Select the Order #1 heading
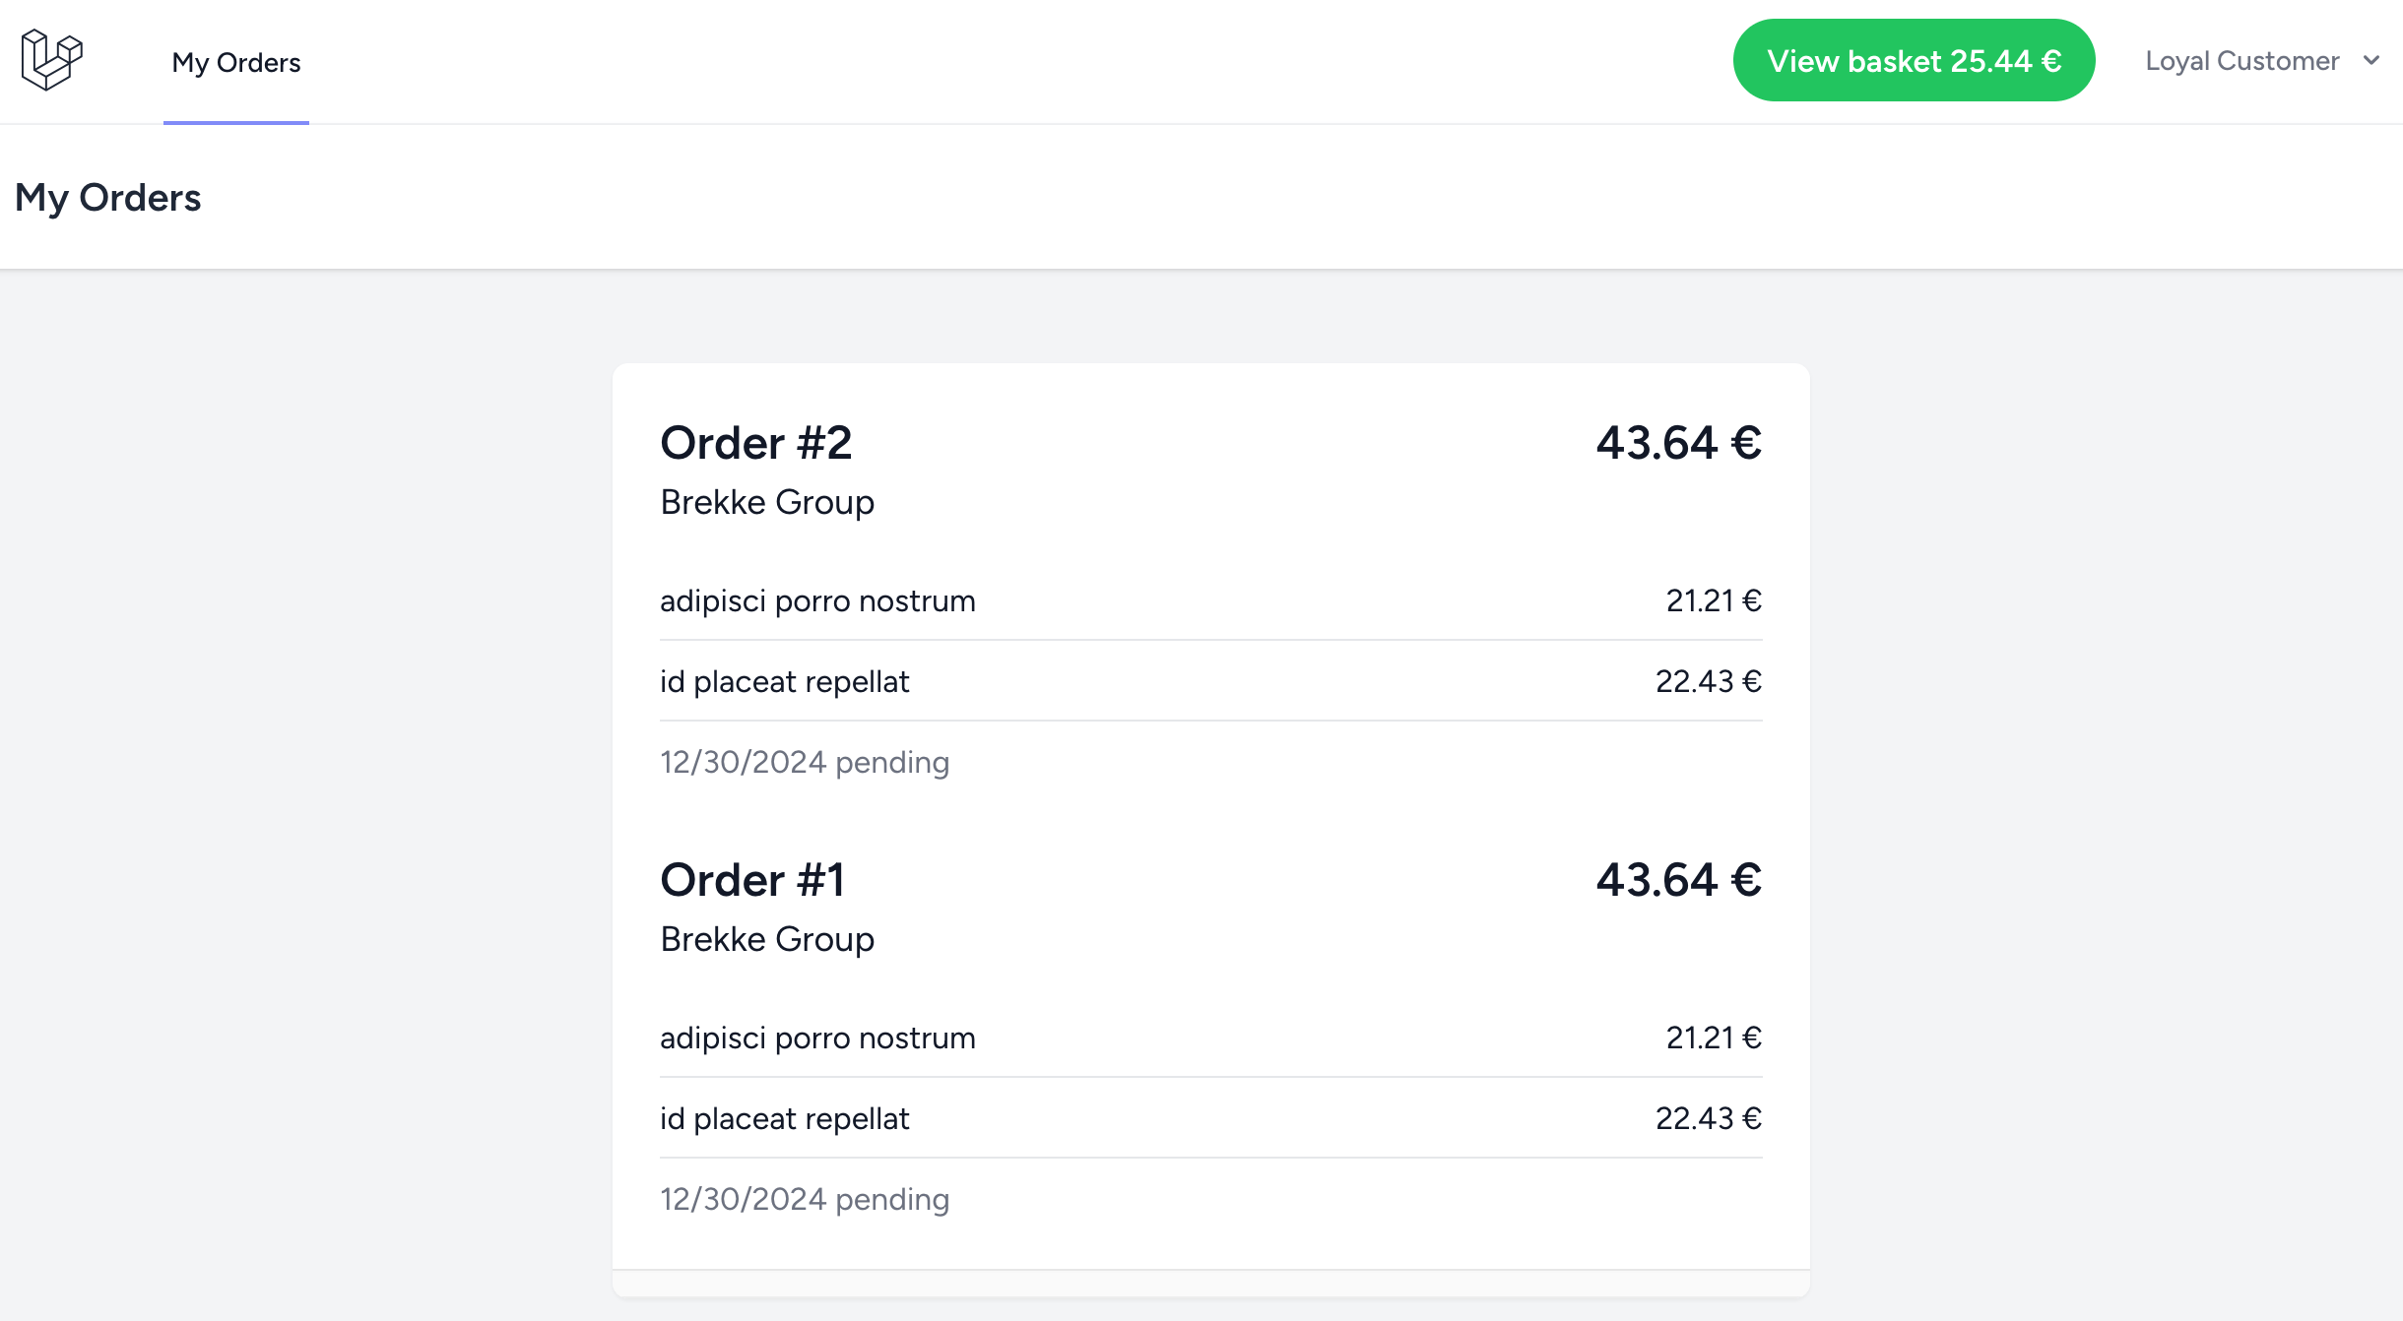Viewport: 2403px width, 1321px height. point(752,880)
